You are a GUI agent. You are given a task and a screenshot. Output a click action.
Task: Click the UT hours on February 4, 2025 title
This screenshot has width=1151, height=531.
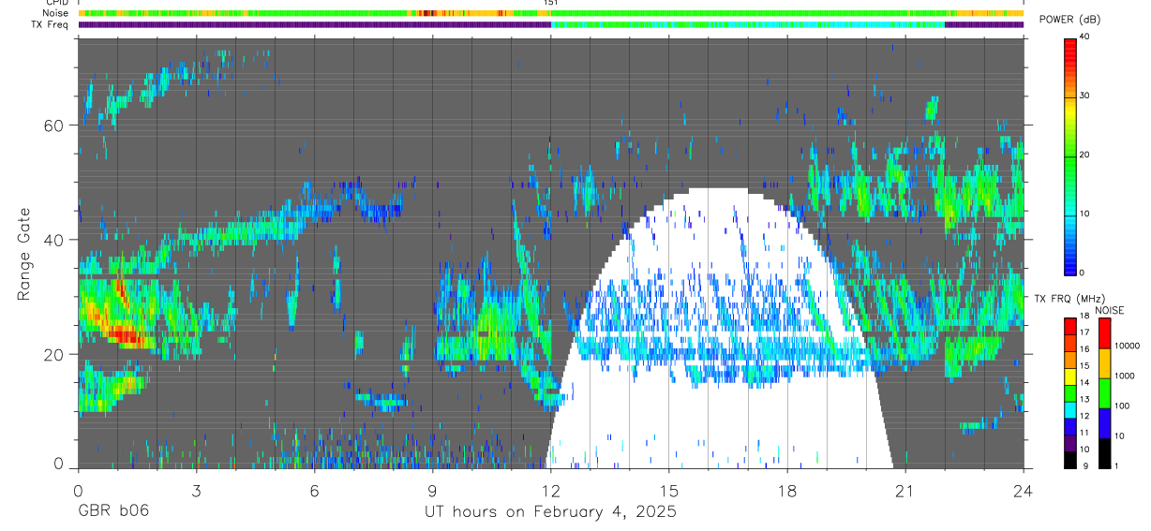(x=551, y=512)
